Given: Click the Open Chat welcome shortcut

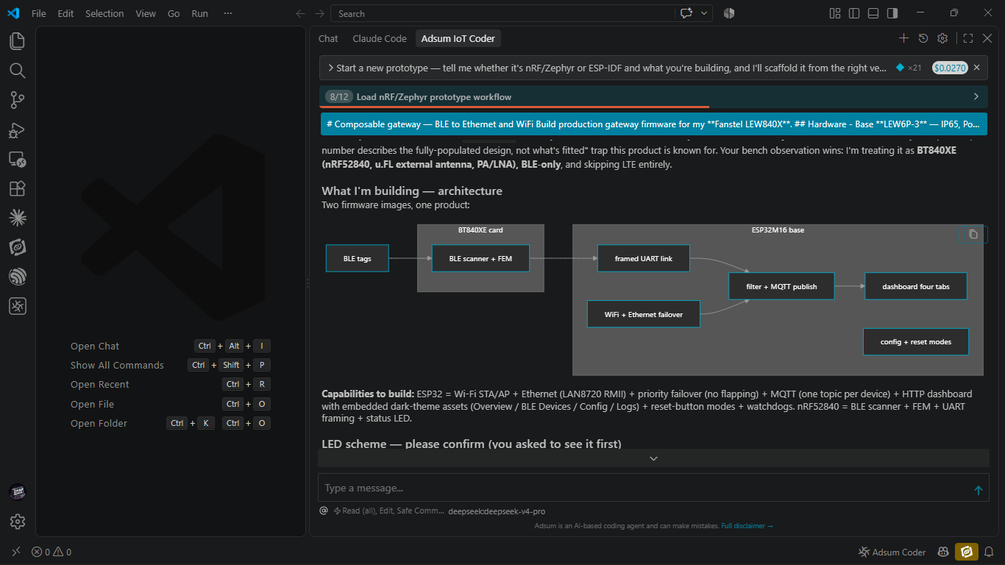Looking at the screenshot, I should pyautogui.click(x=95, y=346).
